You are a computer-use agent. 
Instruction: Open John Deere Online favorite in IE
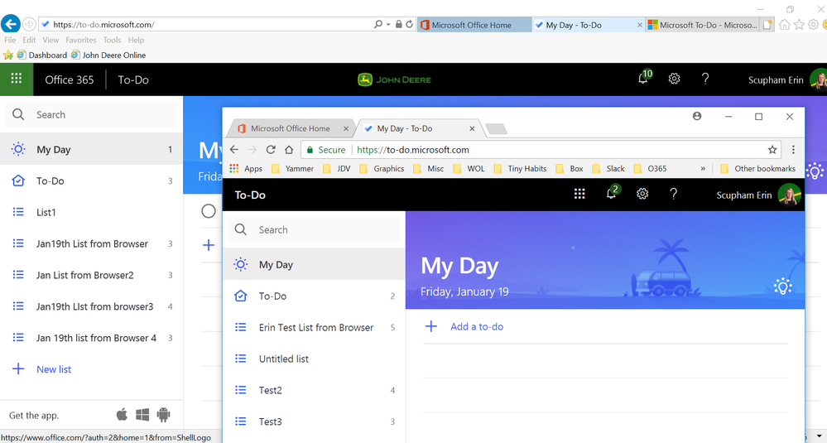click(108, 55)
